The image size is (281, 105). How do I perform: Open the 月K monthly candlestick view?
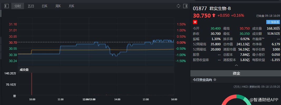(71, 6)
